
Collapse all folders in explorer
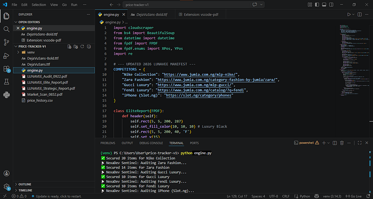[x=89, y=46]
